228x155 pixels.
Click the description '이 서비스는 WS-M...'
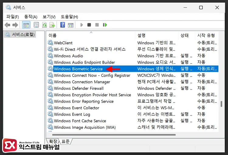click(x=156, y=108)
